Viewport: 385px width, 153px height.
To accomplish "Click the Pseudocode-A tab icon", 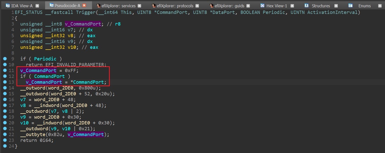I will 51,5.
